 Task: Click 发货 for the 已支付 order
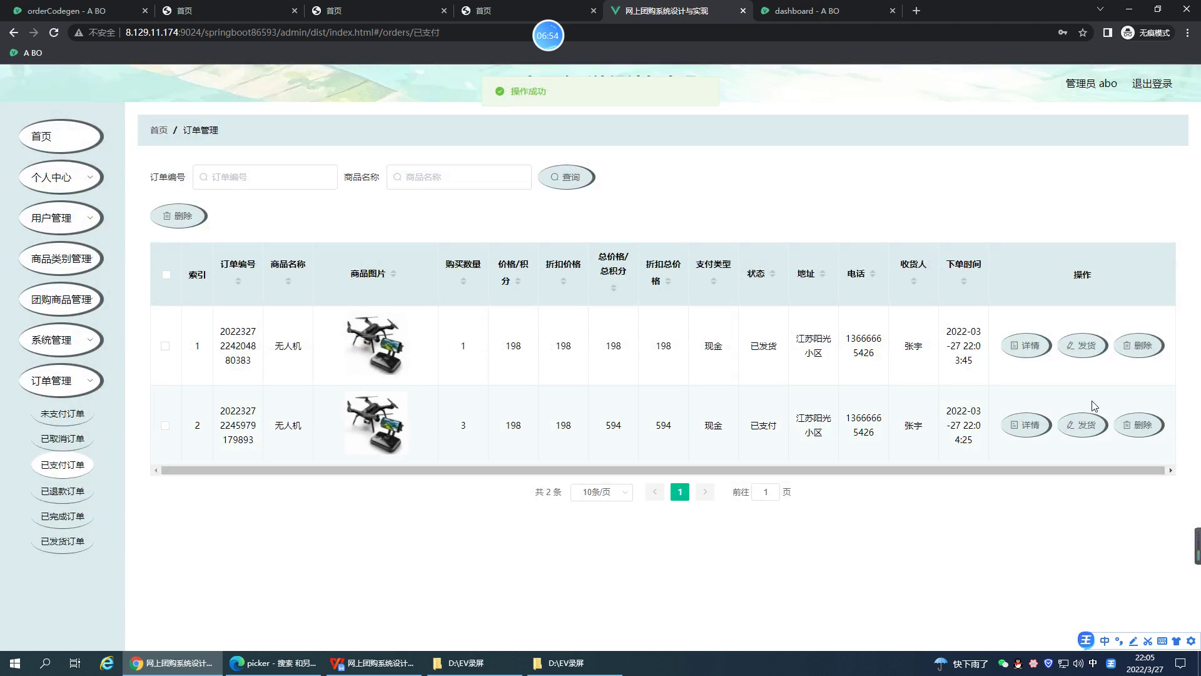(x=1082, y=425)
